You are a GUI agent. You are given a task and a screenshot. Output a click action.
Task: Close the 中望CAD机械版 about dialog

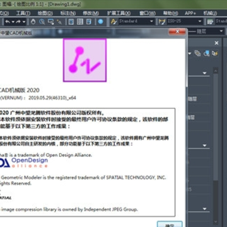(177, 32)
